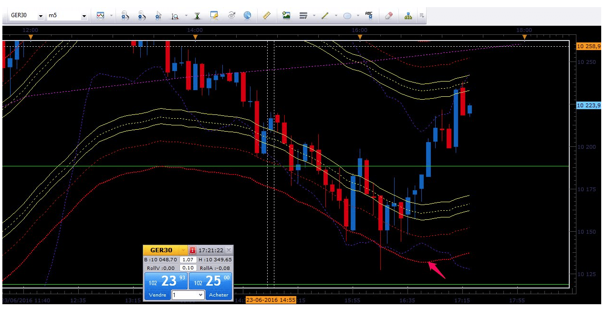Click the blue globe icon

[247, 15]
